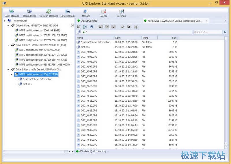
Task: Open Settings from the top toolbar
Action: (121, 12)
